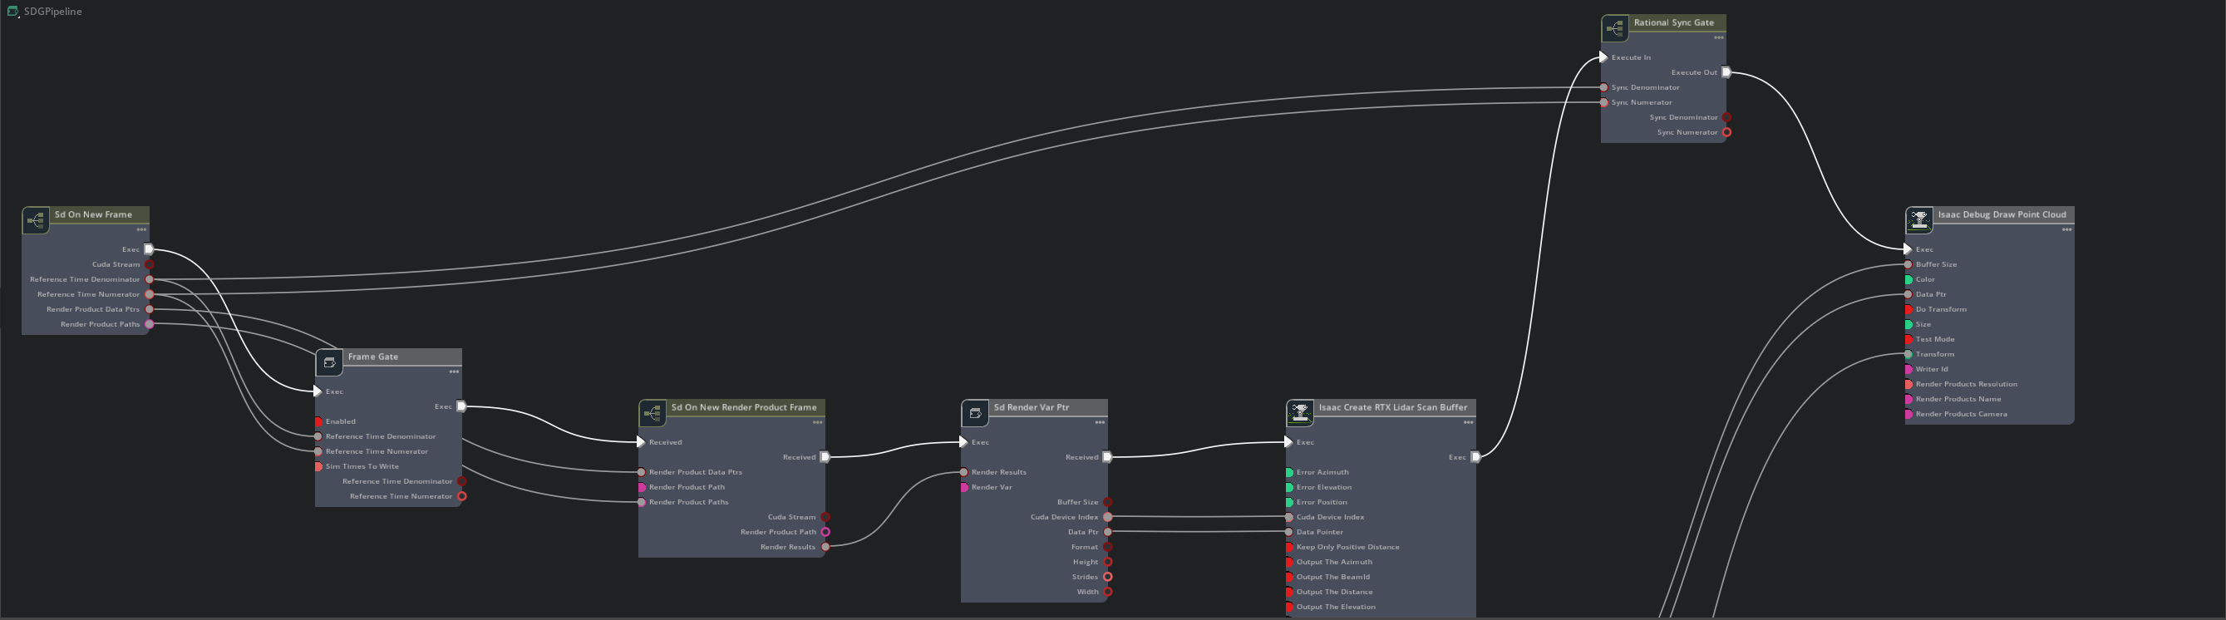Click Render Products Resolution port
This screenshot has height=620, width=2226.
coord(1908,384)
